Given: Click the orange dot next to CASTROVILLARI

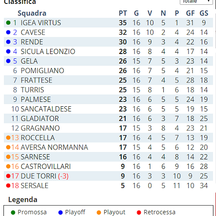Looking at the screenshot, I should point(8,166).
